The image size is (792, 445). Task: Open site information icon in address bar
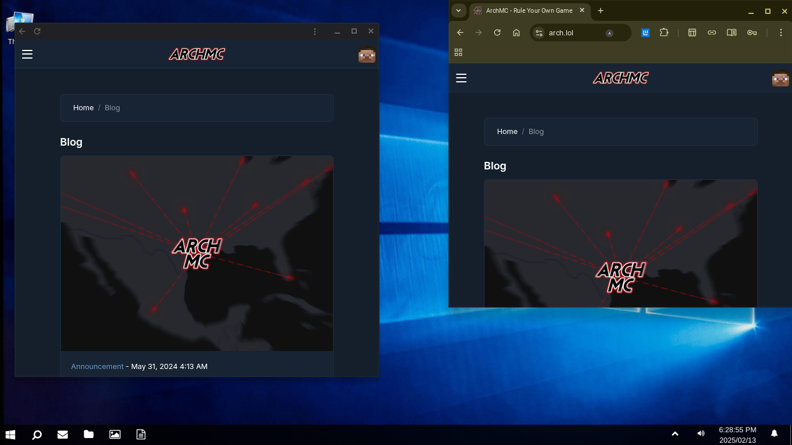coord(539,32)
